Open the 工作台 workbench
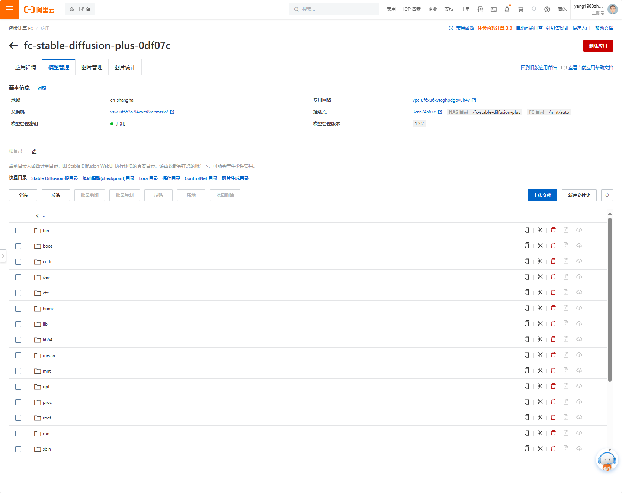This screenshot has width=622, height=493. point(80,9)
